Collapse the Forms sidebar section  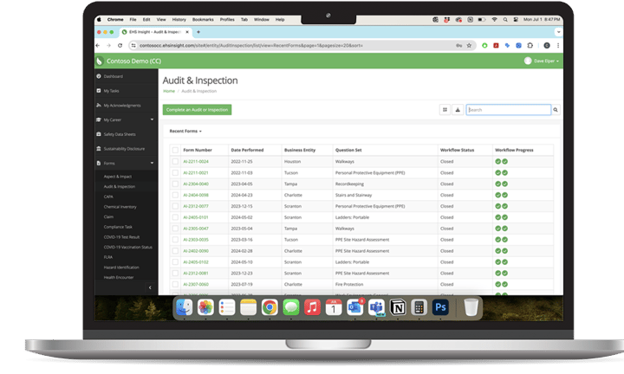tap(127, 163)
